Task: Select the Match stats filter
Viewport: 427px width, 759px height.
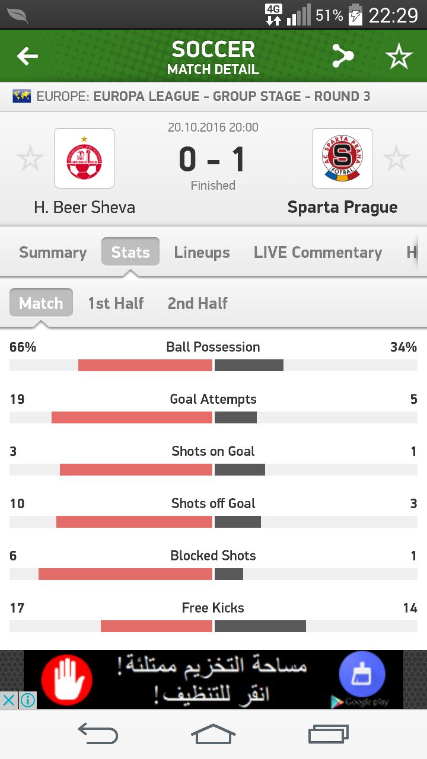Action: [x=41, y=303]
